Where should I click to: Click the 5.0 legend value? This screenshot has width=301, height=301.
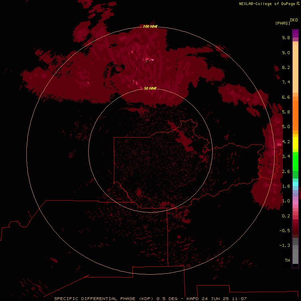286,127
